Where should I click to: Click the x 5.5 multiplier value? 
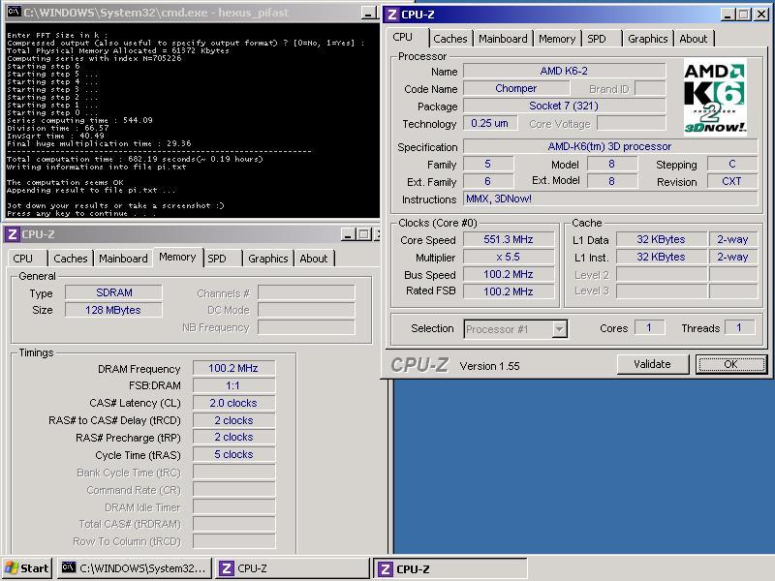click(509, 257)
